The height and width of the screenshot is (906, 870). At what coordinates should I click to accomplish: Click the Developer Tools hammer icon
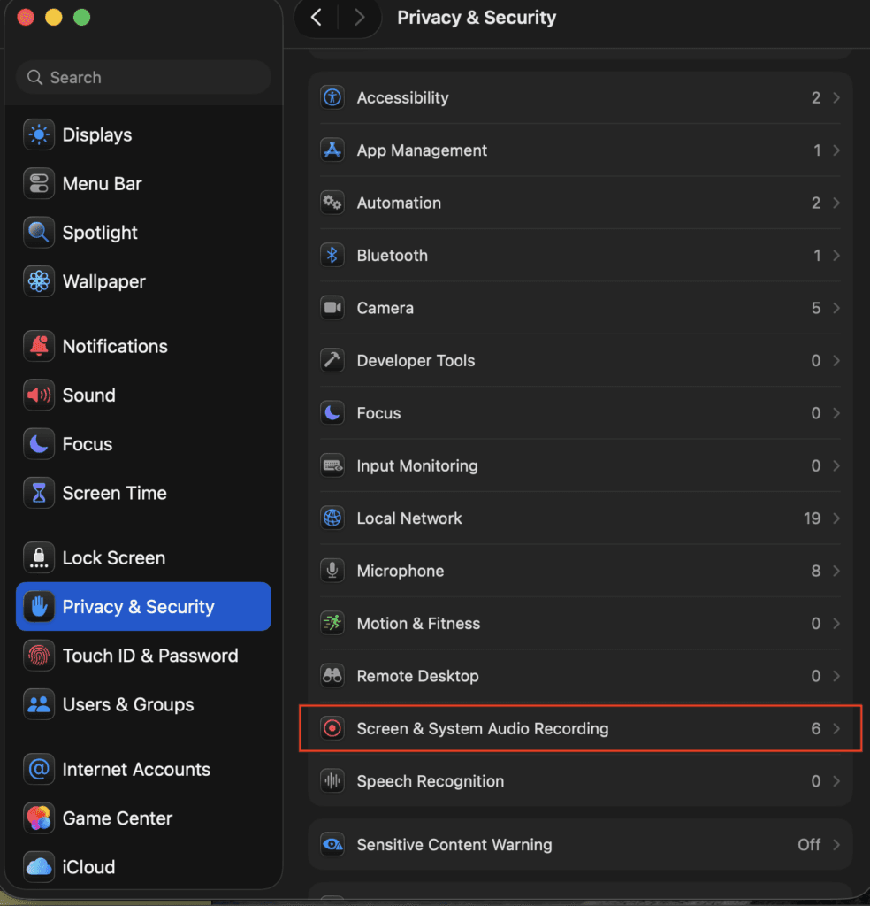[332, 361]
